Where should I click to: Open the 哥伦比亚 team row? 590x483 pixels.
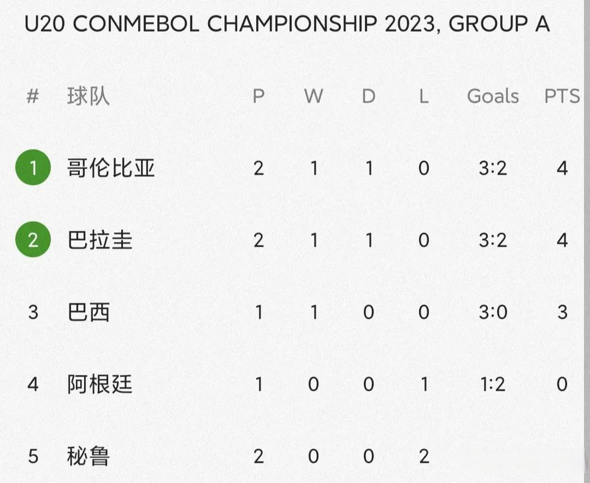(x=111, y=168)
